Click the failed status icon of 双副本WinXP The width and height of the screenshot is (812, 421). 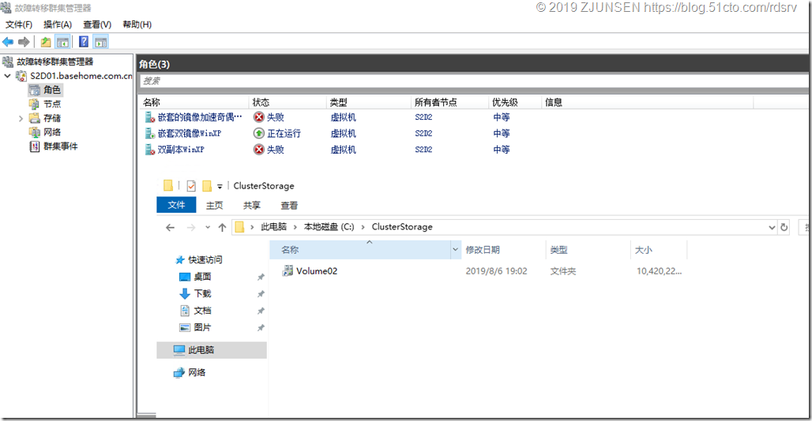[259, 149]
